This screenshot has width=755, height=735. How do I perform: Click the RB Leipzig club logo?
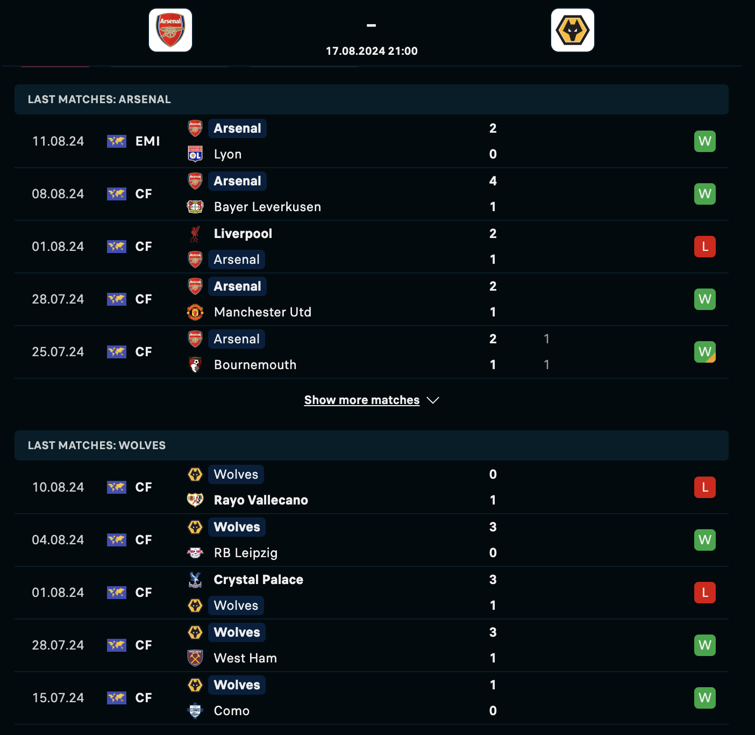click(x=195, y=552)
